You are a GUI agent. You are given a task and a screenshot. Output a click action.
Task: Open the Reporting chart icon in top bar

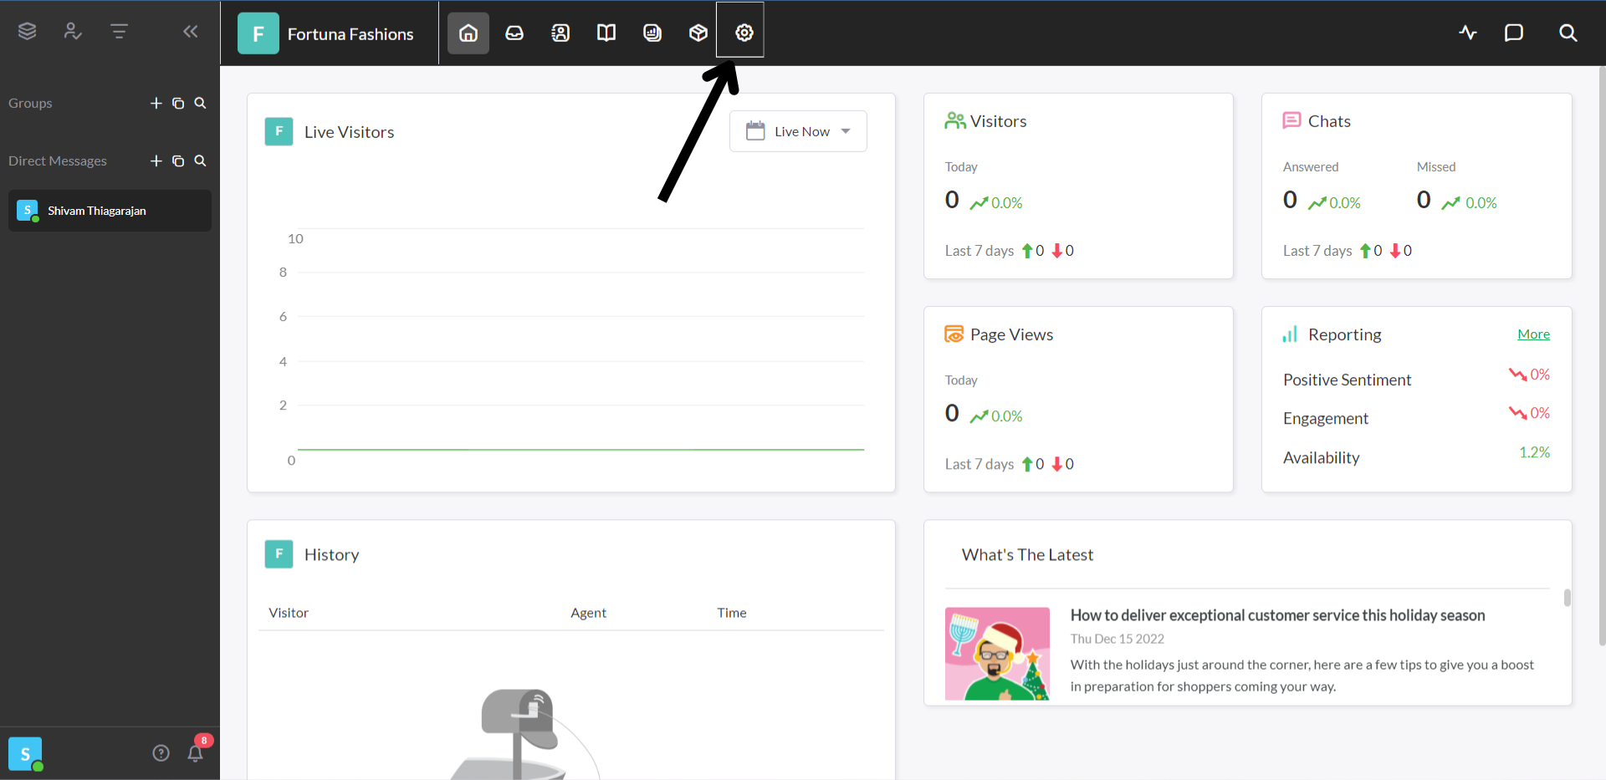652,33
